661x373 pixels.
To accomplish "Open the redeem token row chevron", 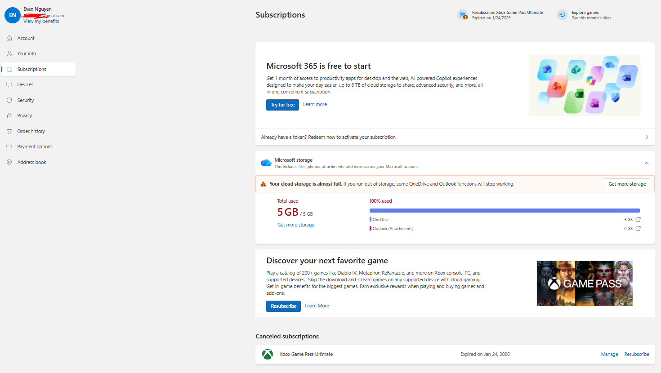I will pyautogui.click(x=647, y=137).
